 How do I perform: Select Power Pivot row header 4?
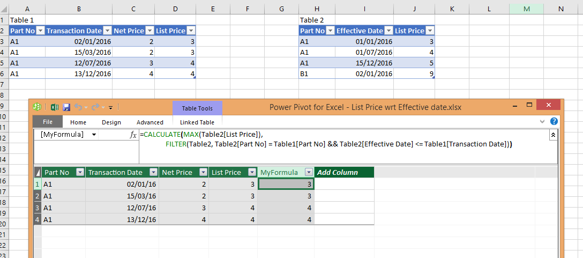click(38, 219)
